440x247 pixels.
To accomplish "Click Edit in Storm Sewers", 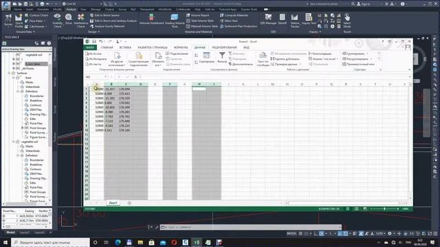I will 105,15.
